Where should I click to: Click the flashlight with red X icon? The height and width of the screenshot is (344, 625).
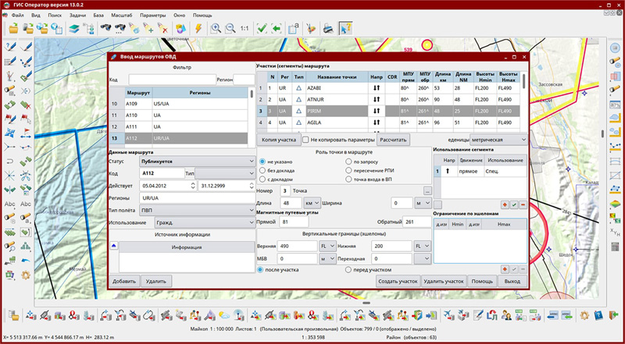162,28
